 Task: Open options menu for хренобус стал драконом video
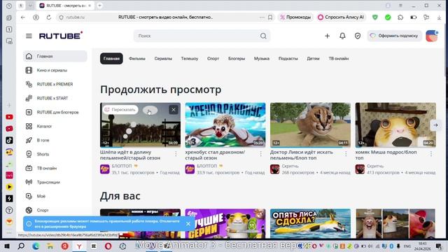pos(260,154)
